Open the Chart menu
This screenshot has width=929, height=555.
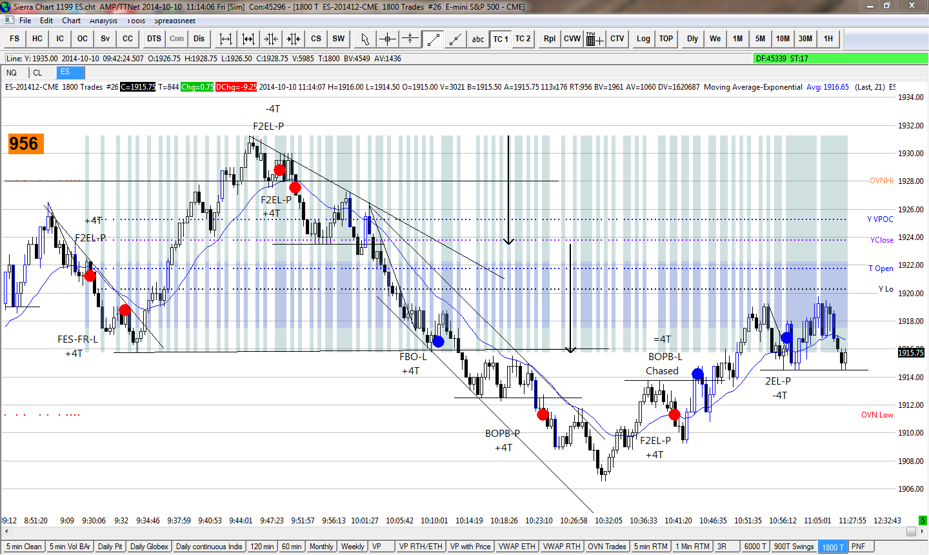tap(71, 21)
